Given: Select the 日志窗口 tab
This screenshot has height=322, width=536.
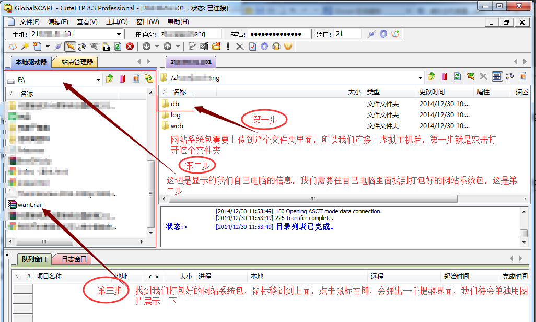Looking at the screenshot, I should coord(74,259).
